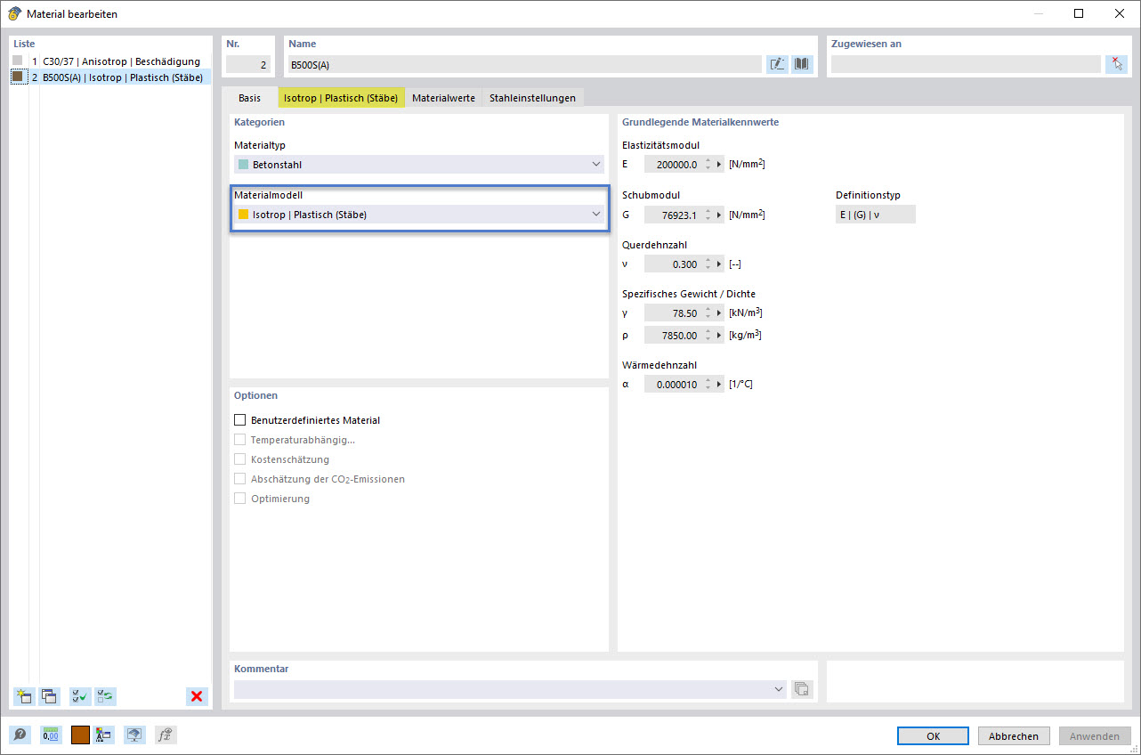The image size is (1141, 755).
Task: Click the Definitionstyp field E | (G) | ν
Action: (x=875, y=215)
